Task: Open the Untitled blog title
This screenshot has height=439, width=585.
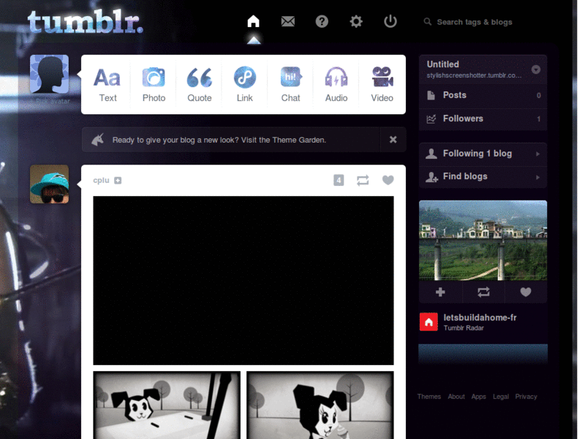Action: tap(443, 64)
